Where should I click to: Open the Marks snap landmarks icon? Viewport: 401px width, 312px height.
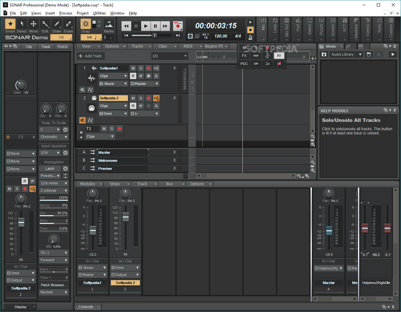[x=109, y=24]
